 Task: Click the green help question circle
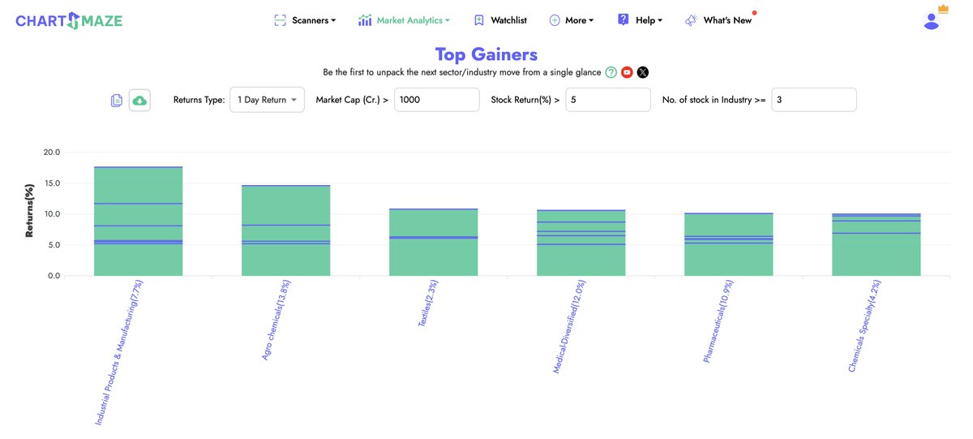point(611,72)
